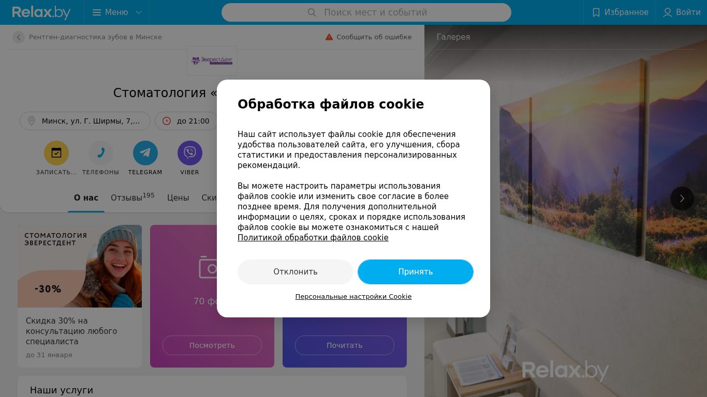The image size is (707, 397).
Task: Switch to the Отзывы tab
Action: pyautogui.click(x=132, y=197)
